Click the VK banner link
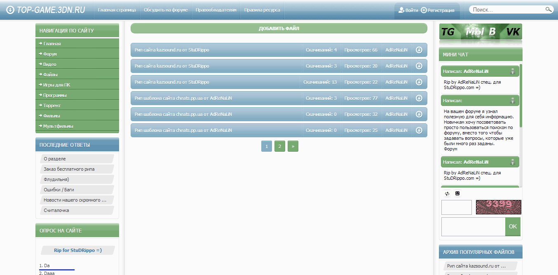558x275 pixels. pyautogui.click(x=513, y=32)
